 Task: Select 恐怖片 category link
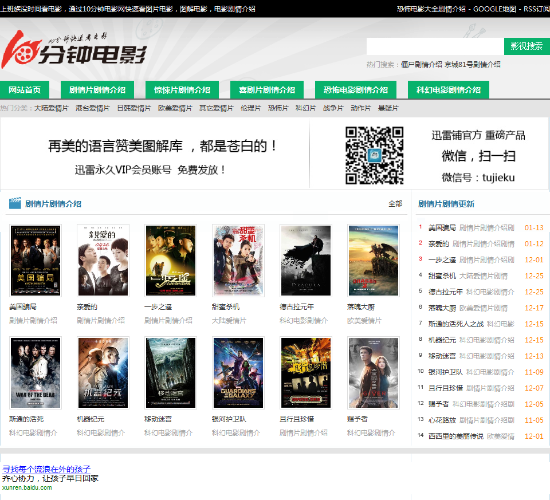click(x=278, y=108)
